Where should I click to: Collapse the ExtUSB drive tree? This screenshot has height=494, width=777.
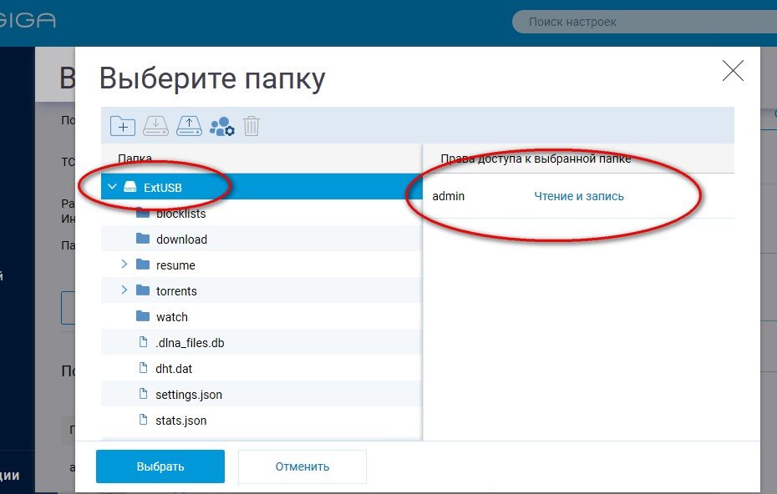(113, 187)
